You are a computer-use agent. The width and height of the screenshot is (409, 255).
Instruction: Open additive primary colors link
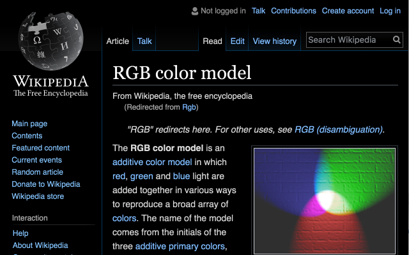(x=180, y=246)
